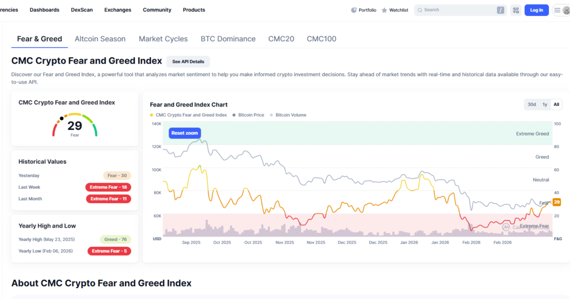Image resolution: width=570 pixels, height=299 pixels.
Task: Select the 30d chart range
Action: tap(532, 104)
